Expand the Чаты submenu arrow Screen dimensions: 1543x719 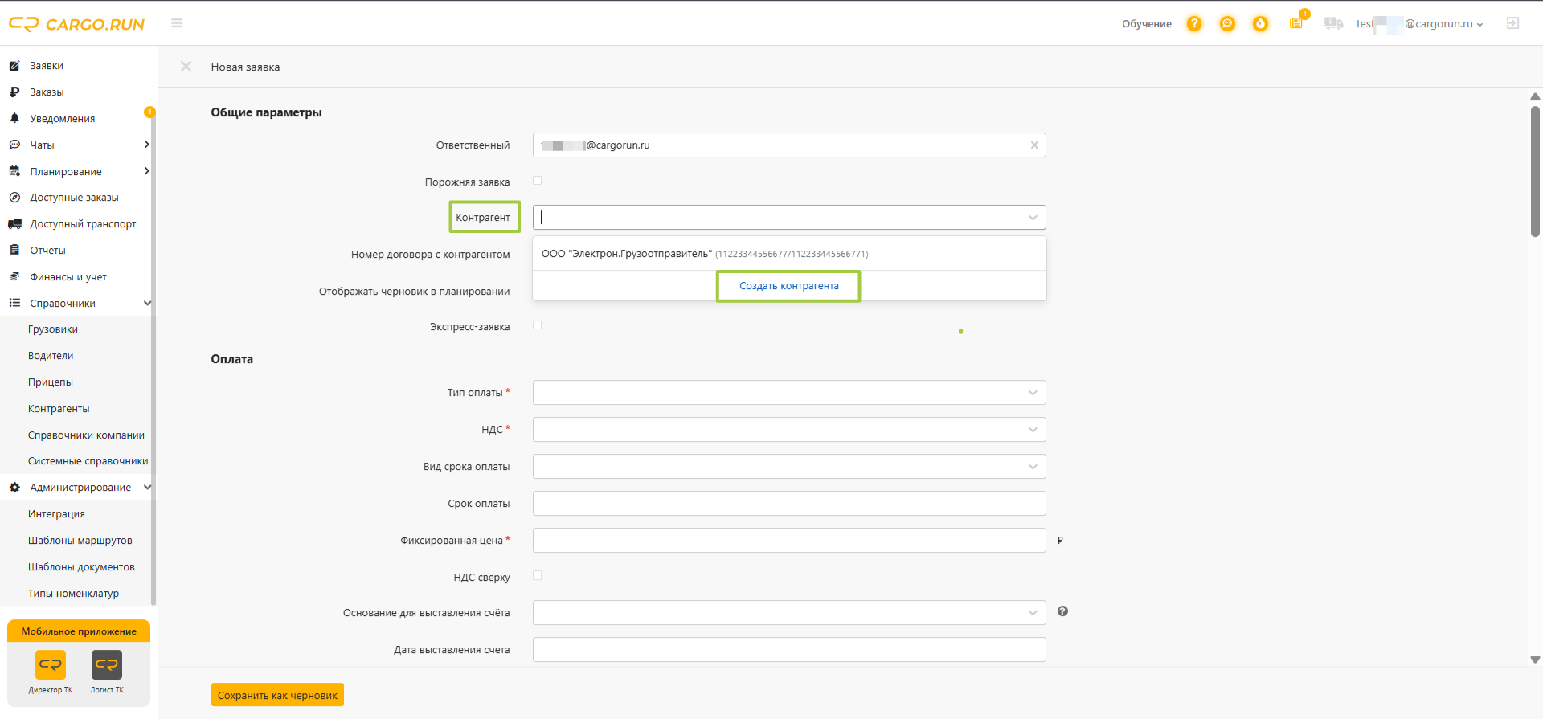coord(146,145)
